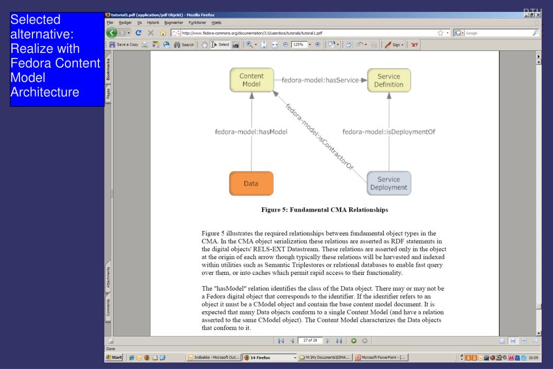
Task: Open the rotate view dropdown arrow
Action: pos(338,45)
